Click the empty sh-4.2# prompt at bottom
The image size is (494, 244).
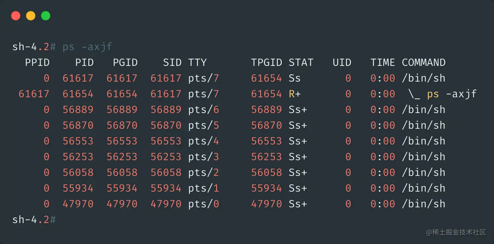coord(34,220)
